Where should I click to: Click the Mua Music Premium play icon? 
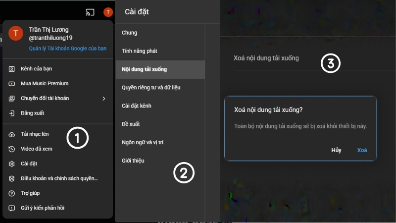[11, 84]
